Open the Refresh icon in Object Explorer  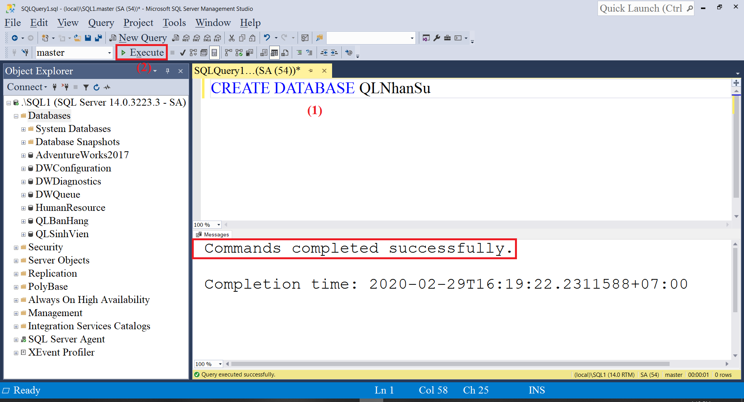pos(96,87)
